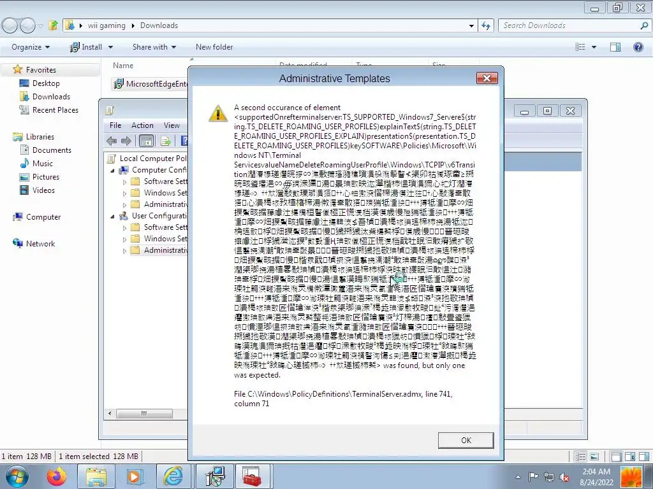Open Windows Explorer from the taskbar

point(97,477)
